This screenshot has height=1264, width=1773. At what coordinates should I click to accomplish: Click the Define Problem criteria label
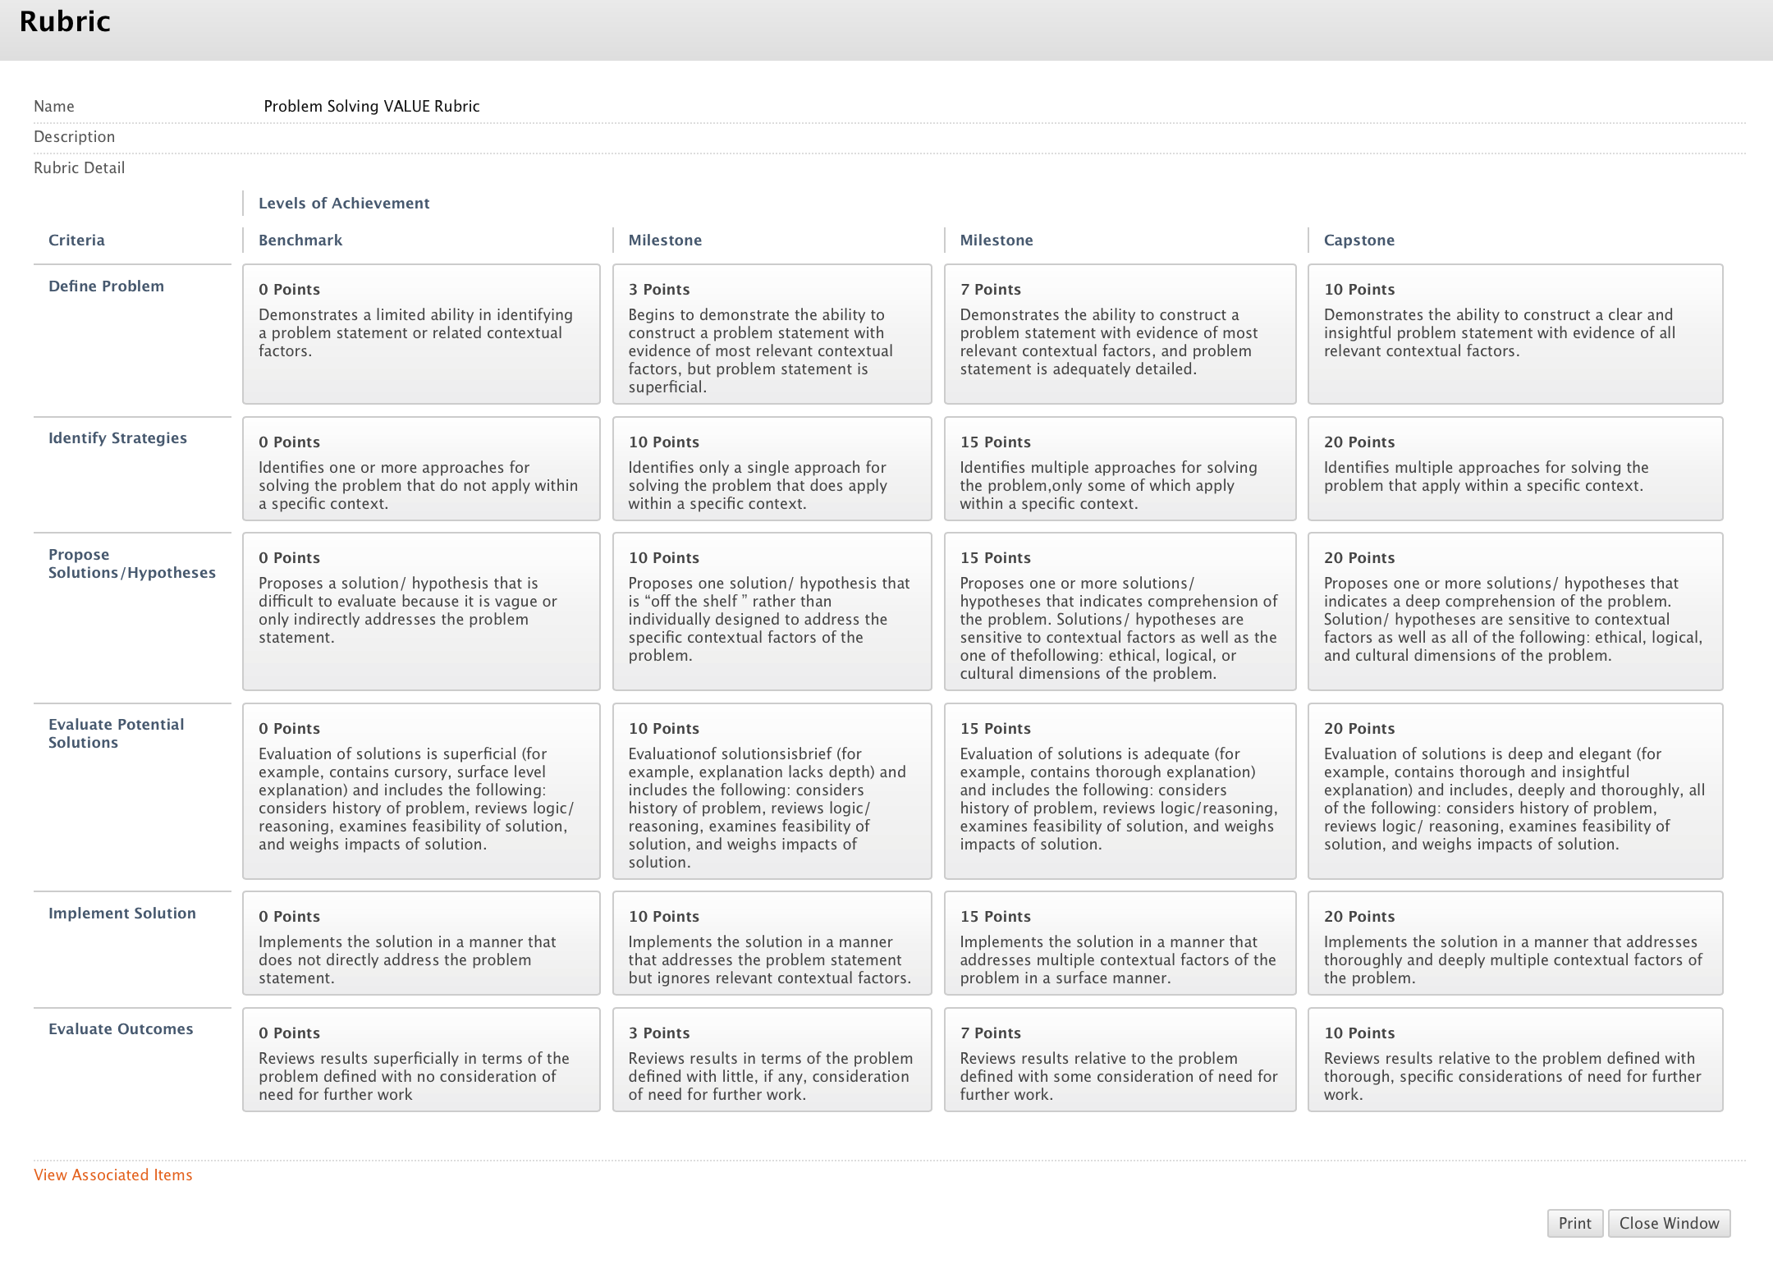pyautogui.click(x=106, y=286)
